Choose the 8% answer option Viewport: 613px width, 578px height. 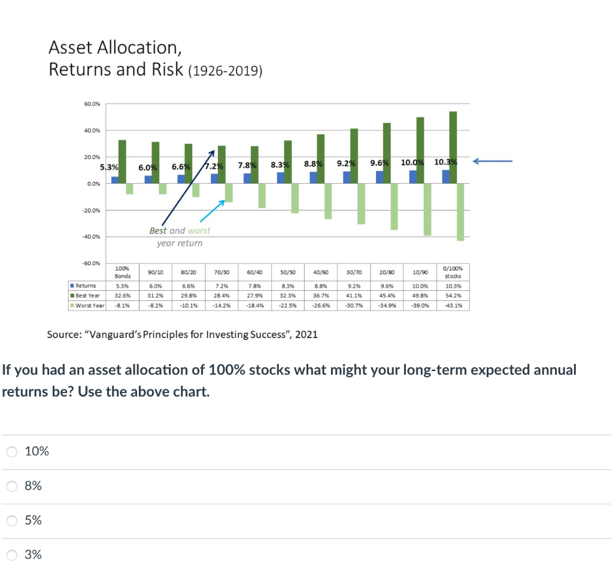point(11,486)
